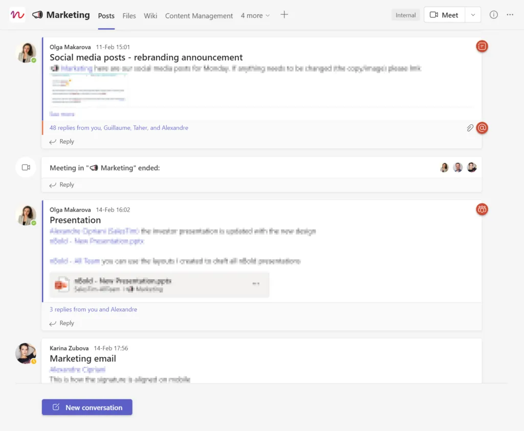Open the Presentation post title
The width and height of the screenshot is (524, 431).
(75, 220)
